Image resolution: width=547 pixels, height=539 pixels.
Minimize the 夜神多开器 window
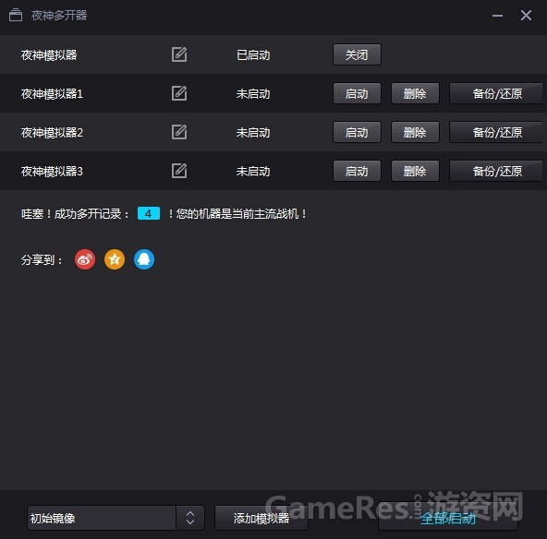(x=497, y=16)
